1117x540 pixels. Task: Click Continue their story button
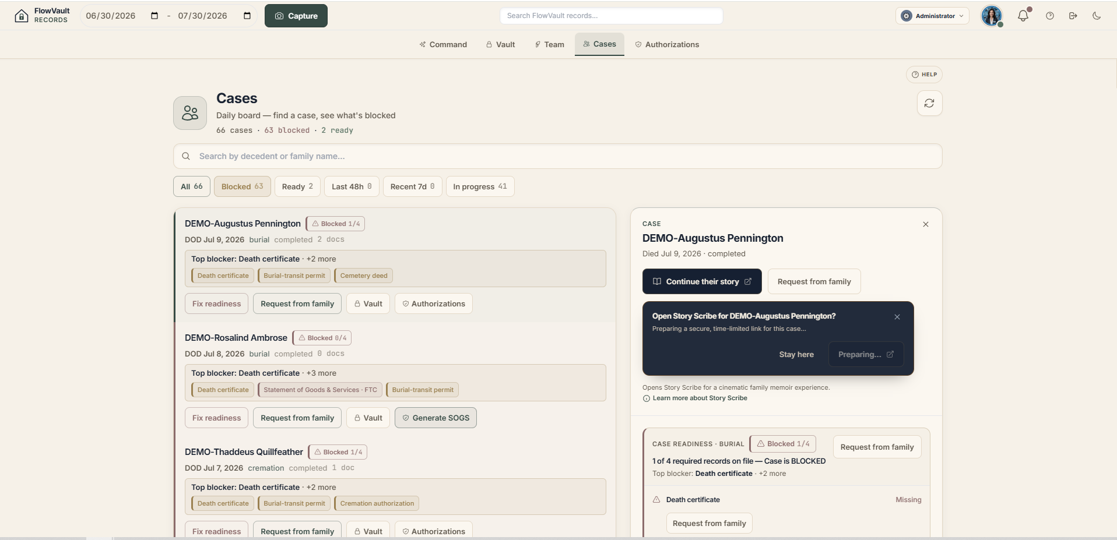[x=702, y=281]
